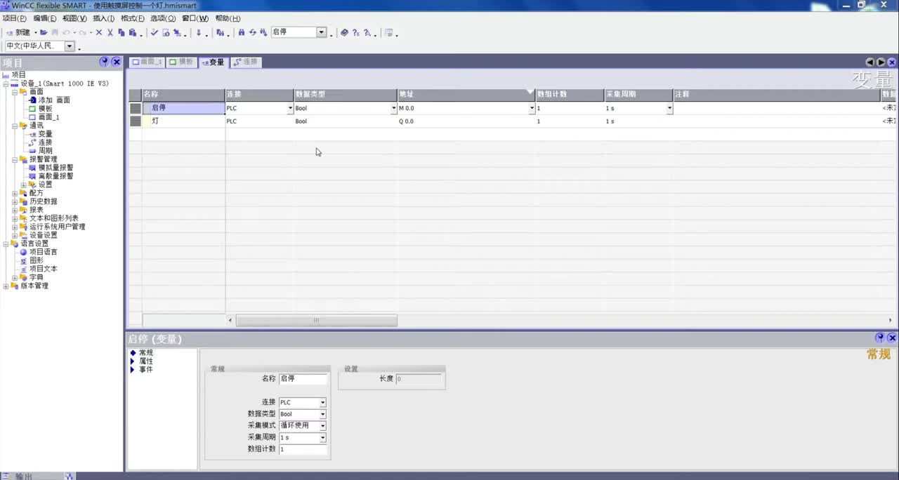899x480 pixels.
Task: Open project icon in toolbar
Action: coord(44,32)
